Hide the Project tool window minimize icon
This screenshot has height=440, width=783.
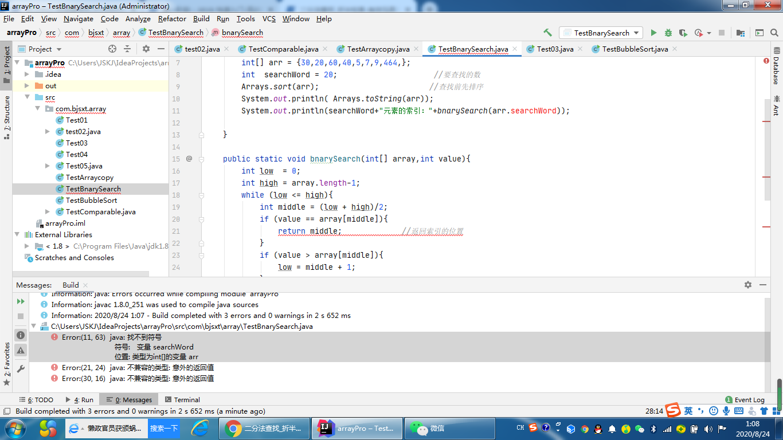(160, 49)
